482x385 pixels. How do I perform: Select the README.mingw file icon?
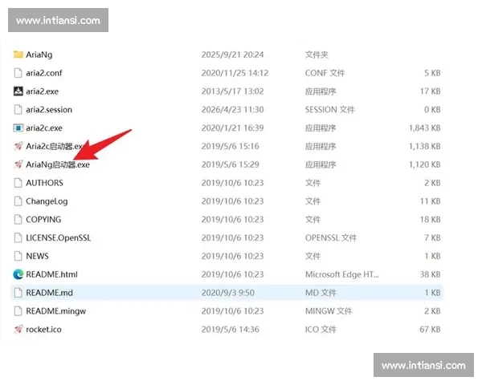pos(18,311)
